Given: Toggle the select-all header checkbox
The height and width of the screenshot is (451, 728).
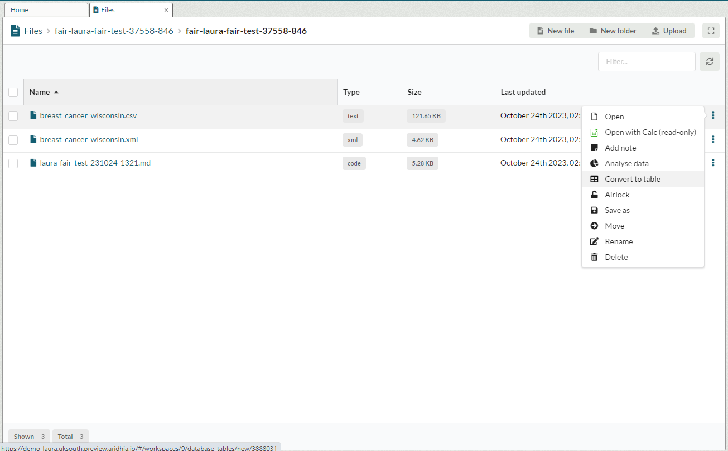Looking at the screenshot, I should point(13,93).
